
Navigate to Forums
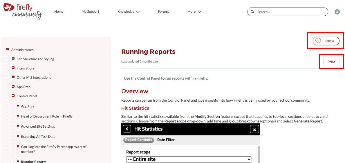coord(163,12)
